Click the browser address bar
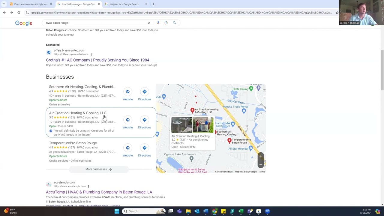This screenshot has height=216, width=384. (181, 13)
